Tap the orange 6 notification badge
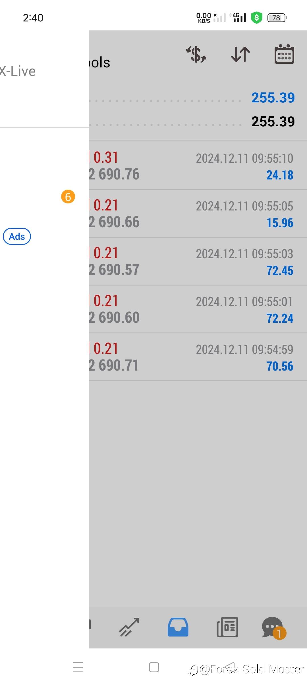 pyautogui.click(x=68, y=197)
